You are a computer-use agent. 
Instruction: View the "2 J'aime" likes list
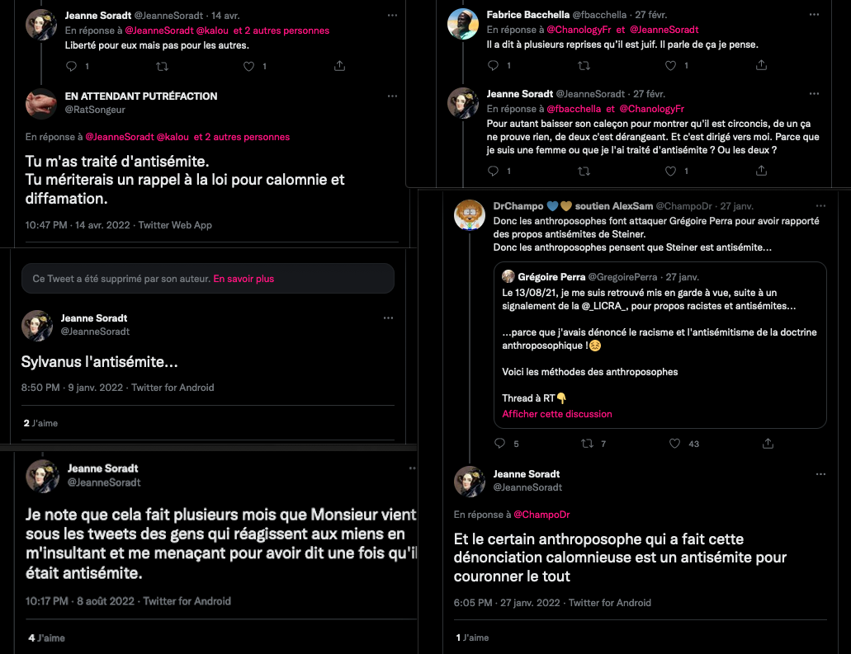[40, 423]
